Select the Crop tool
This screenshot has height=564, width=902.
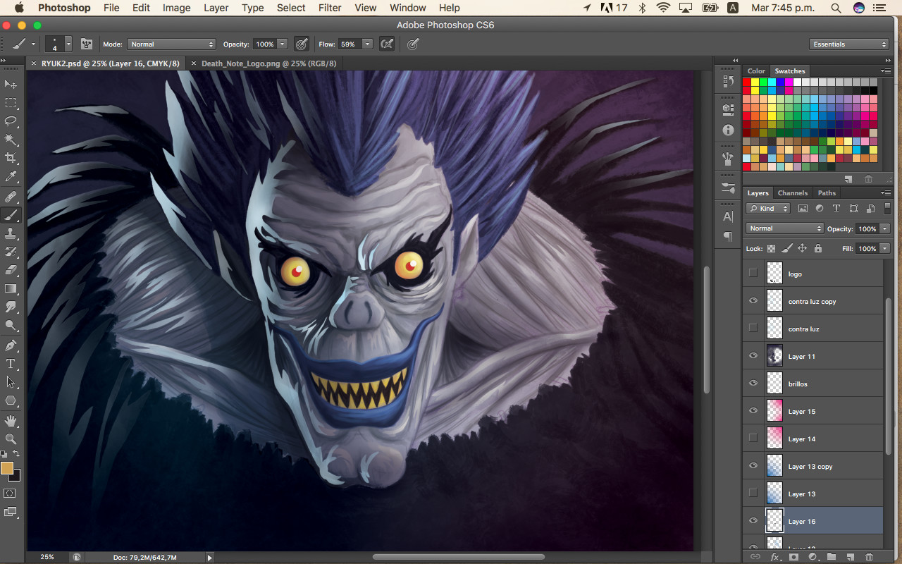coord(11,158)
